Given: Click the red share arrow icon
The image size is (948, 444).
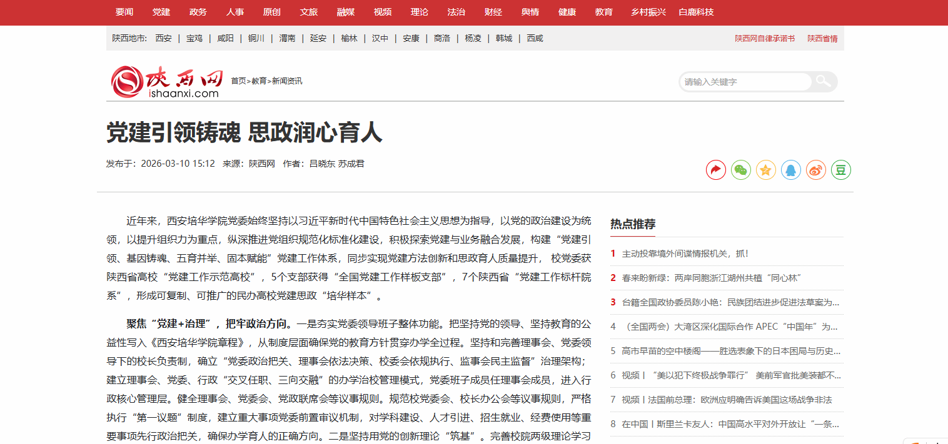Looking at the screenshot, I should (x=716, y=170).
